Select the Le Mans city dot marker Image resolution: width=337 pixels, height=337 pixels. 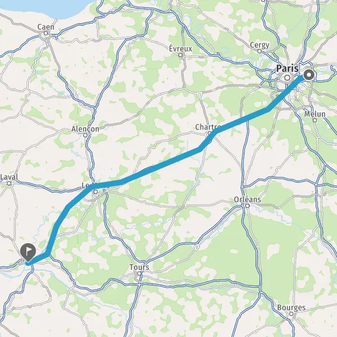[96, 192]
